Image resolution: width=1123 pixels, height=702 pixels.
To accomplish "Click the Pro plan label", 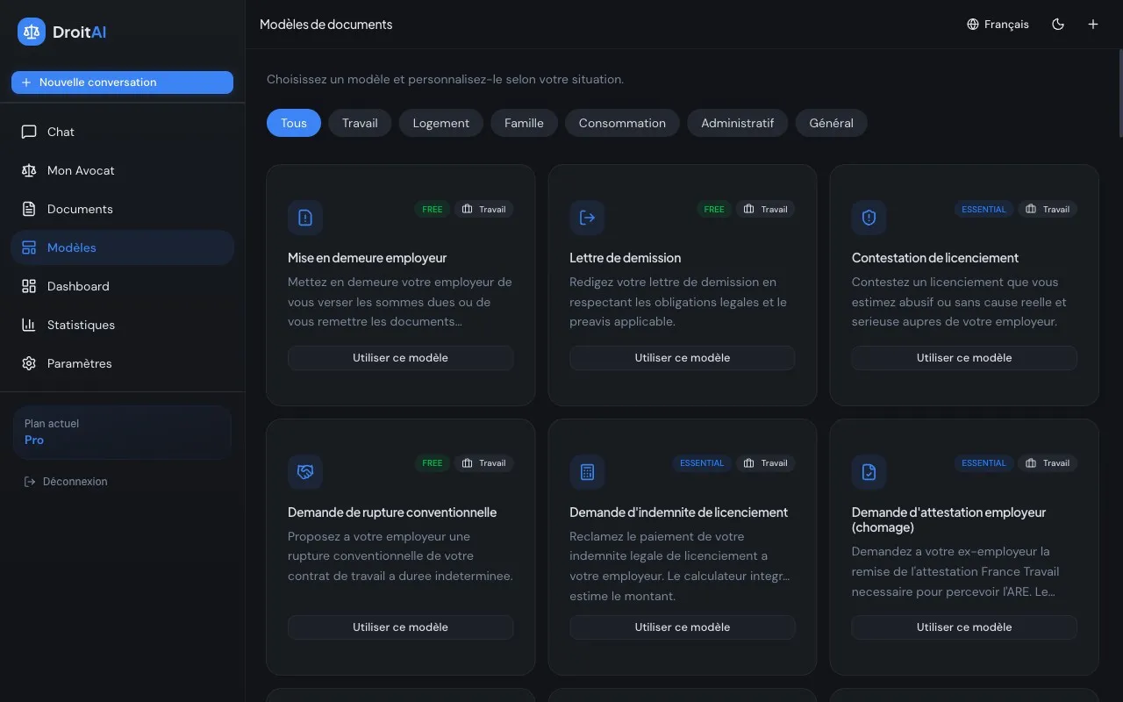I will pyautogui.click(x=33, y=440).
